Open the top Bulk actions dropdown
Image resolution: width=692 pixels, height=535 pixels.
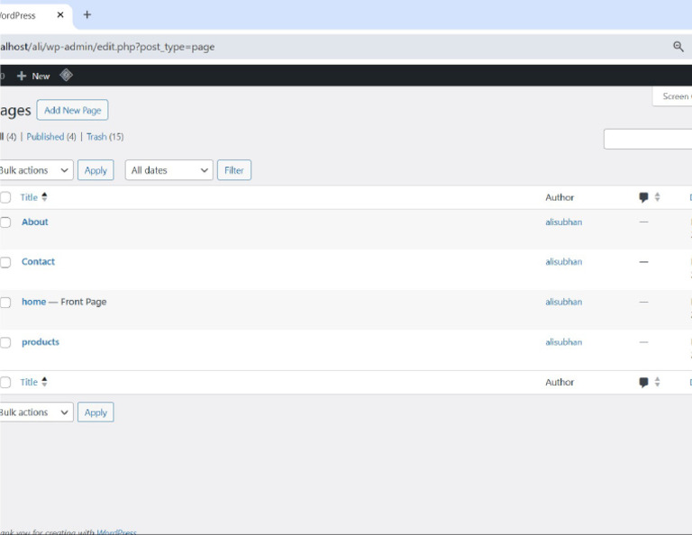point(34,170)
